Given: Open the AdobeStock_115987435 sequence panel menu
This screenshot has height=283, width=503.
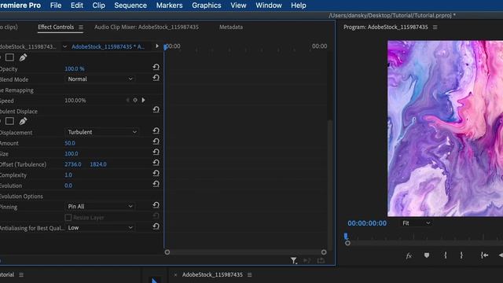Looking at the screenshot, I should 250,274.
